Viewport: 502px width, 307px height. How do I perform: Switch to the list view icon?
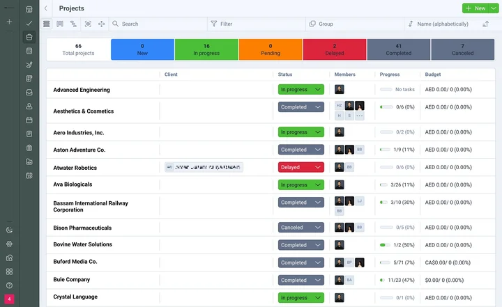47,24
